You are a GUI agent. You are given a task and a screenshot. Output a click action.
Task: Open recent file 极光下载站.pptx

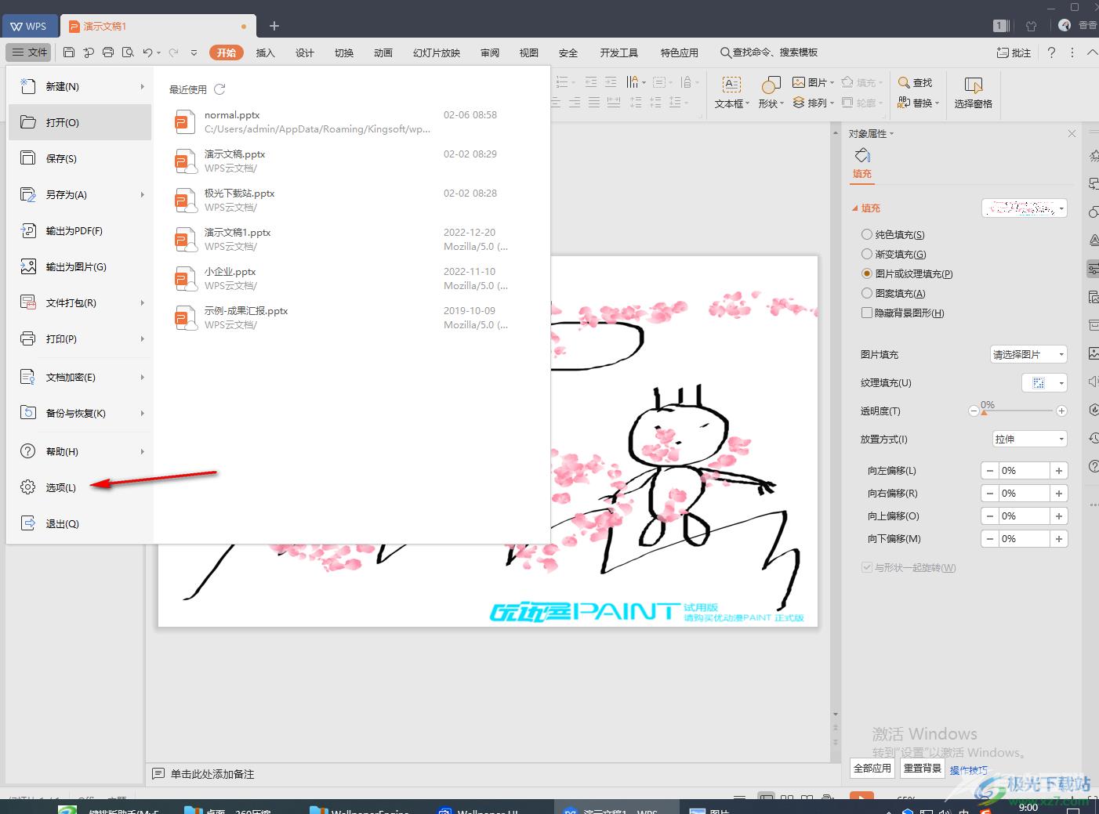(x=341, y=200)
